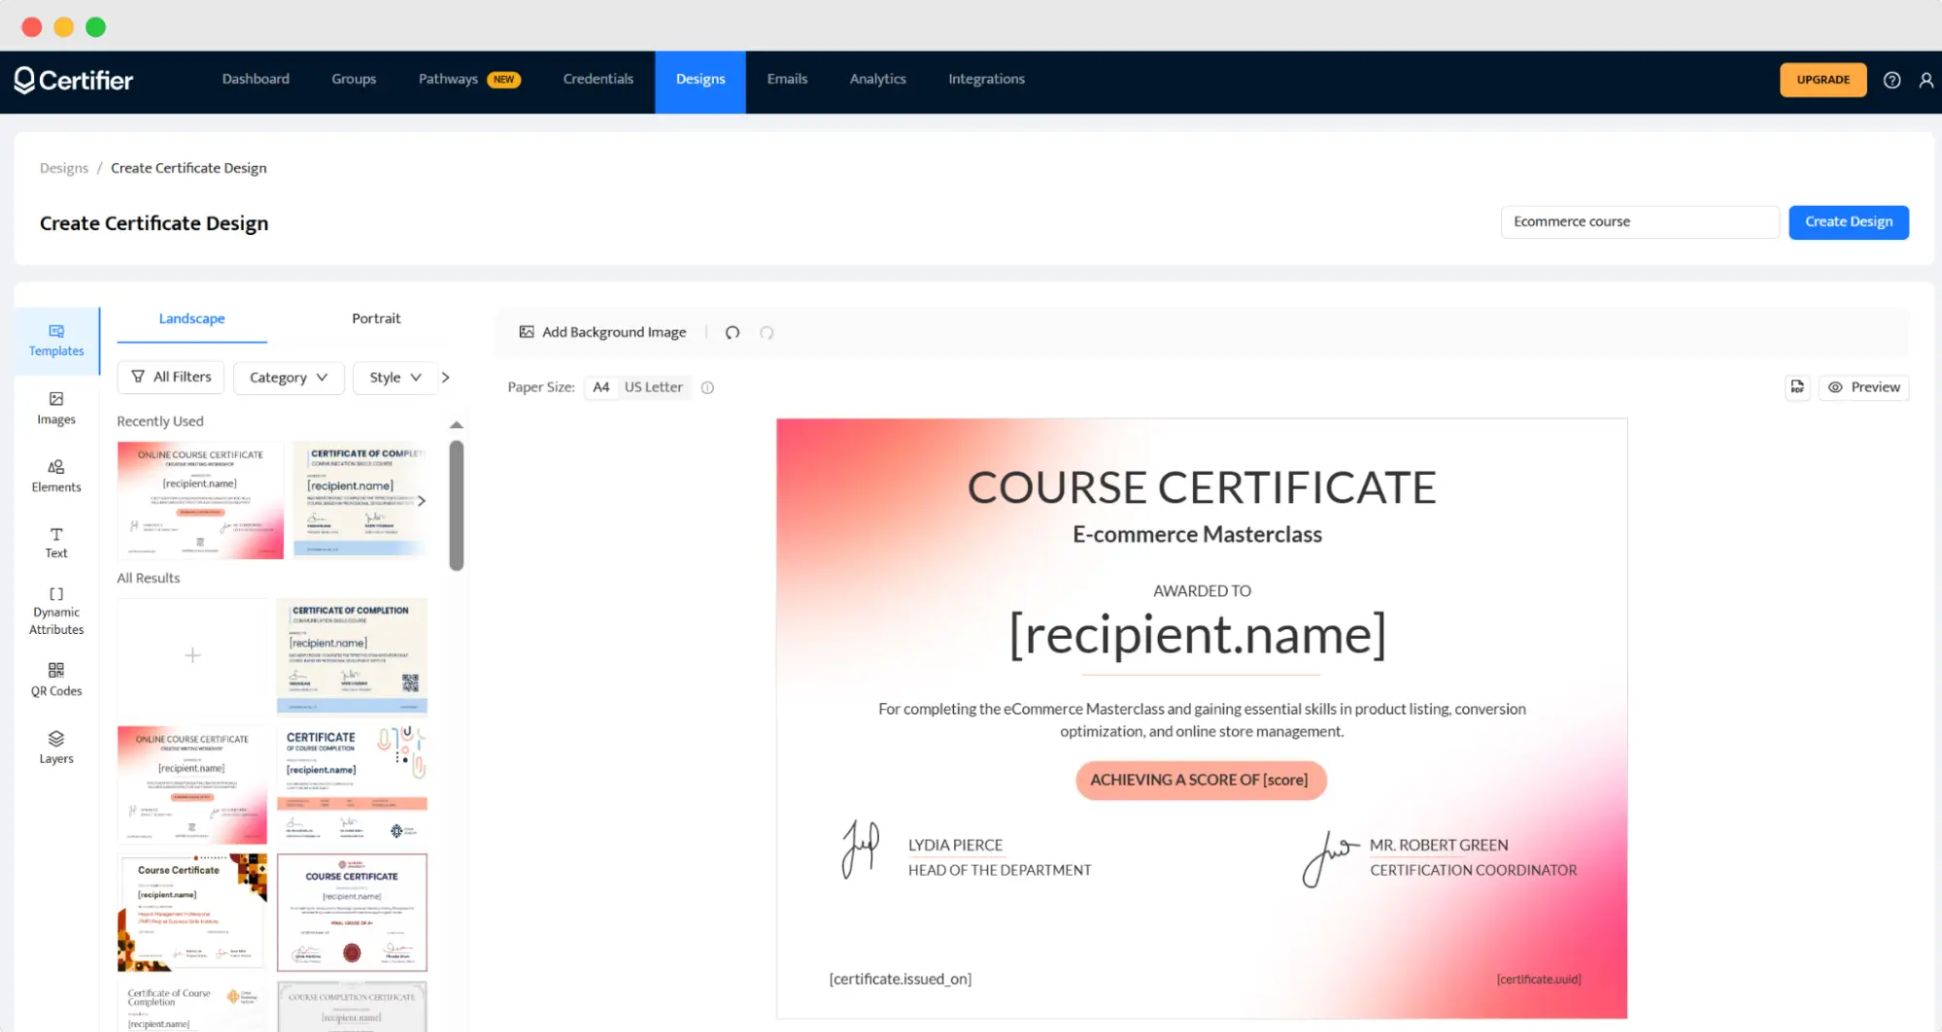Click the course description paragraph on canvas
1942x1032 pixels.
(x=1202, y=720)
